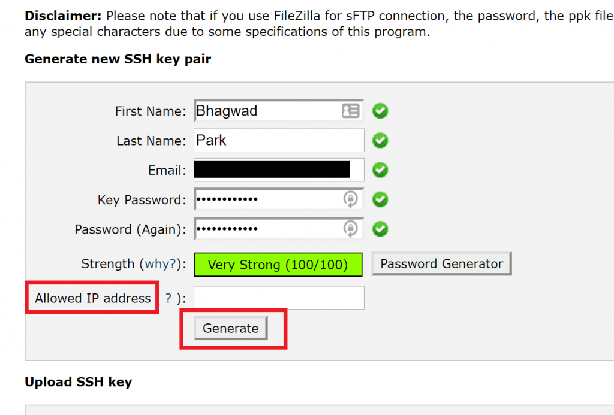Click the password generator icon in Key Password field

351,199
